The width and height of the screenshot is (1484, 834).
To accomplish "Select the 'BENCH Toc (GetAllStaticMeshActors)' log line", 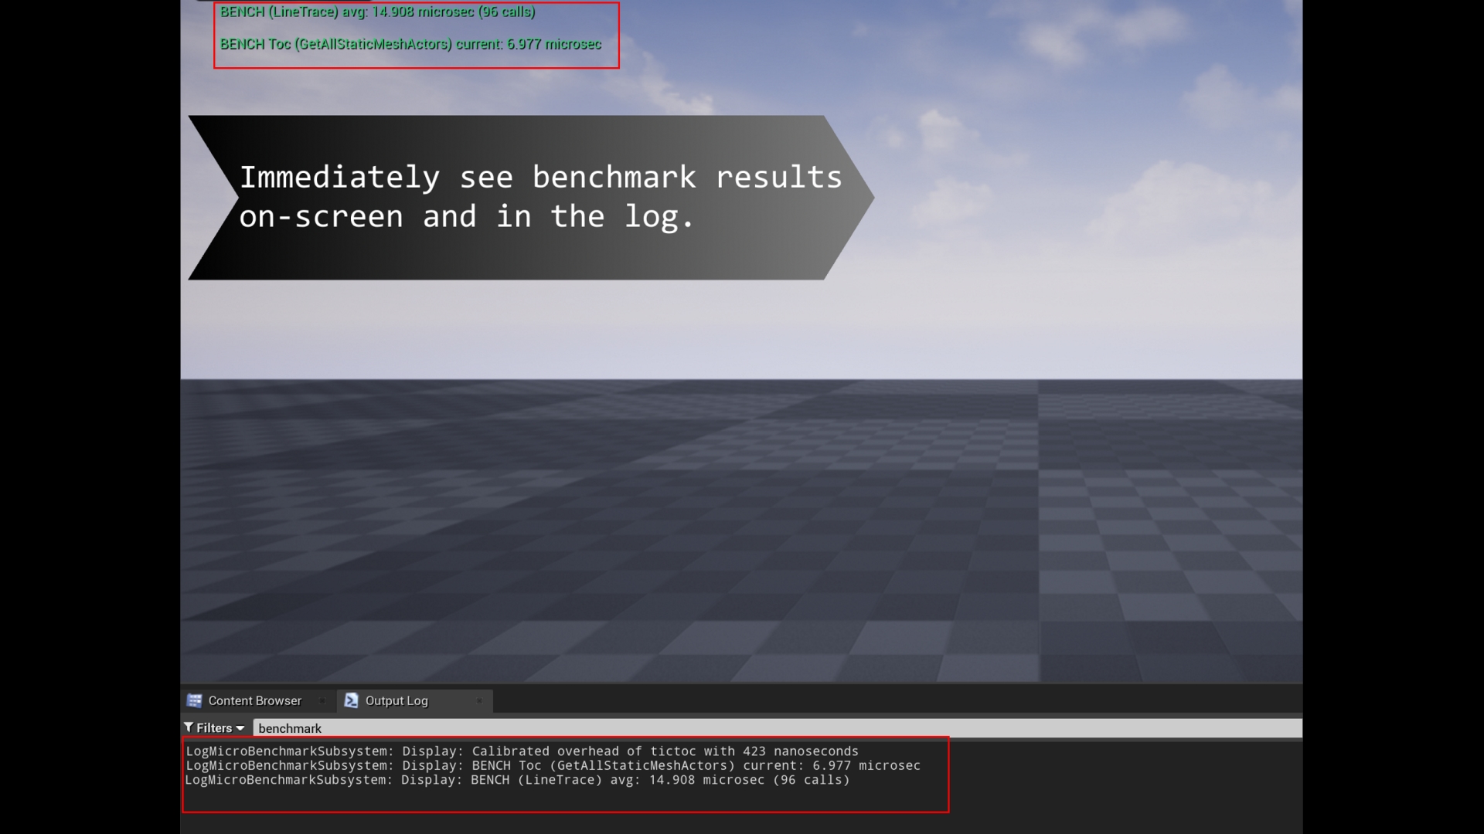I will 553,766.
